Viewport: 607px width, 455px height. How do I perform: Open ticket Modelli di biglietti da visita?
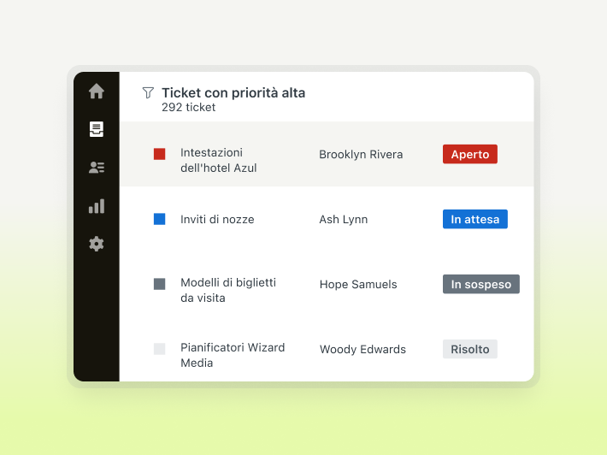[x=228, y=291]
